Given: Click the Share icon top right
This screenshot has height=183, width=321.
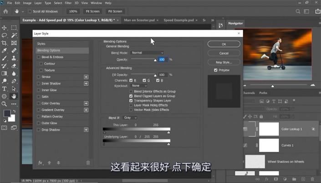Looking at the screenshot, I should [x=318, y=11].
